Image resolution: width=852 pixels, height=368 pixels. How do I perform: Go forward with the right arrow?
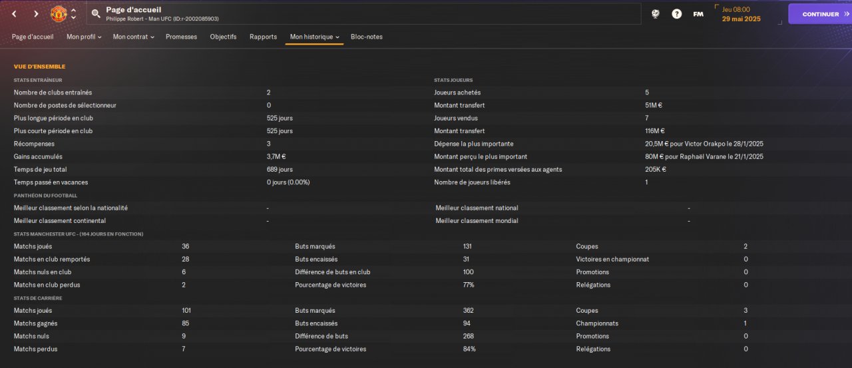click(x=37, y=14)
